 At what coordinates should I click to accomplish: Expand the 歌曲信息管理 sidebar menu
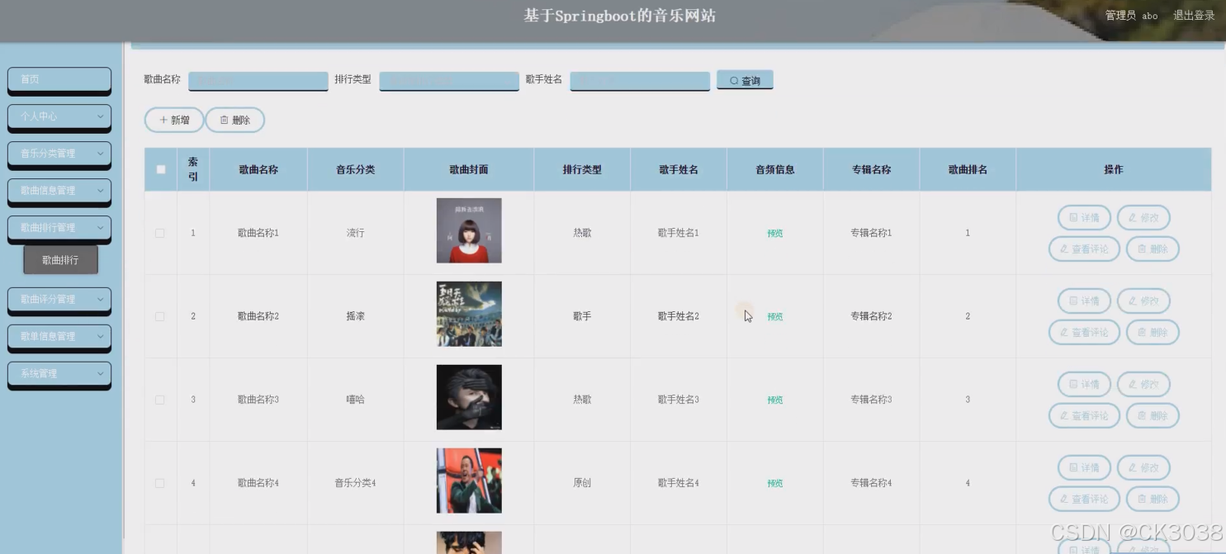coord(59,191)
